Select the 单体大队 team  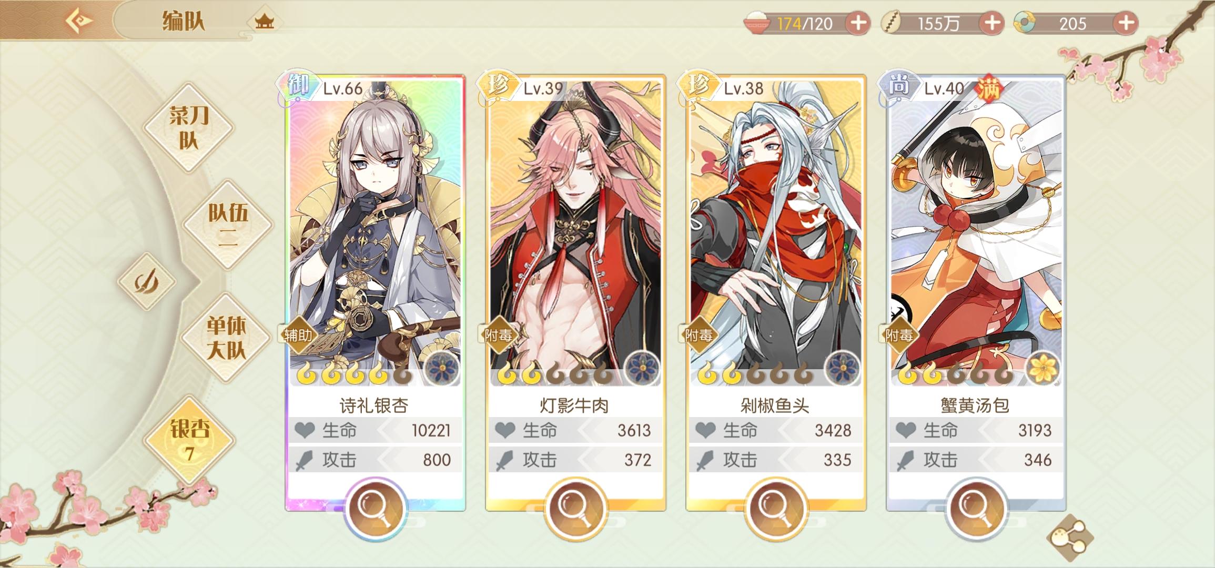click(x=226, y=338)
